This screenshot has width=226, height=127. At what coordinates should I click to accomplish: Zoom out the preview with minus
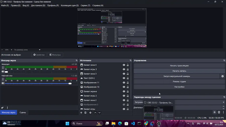point(2,50)
